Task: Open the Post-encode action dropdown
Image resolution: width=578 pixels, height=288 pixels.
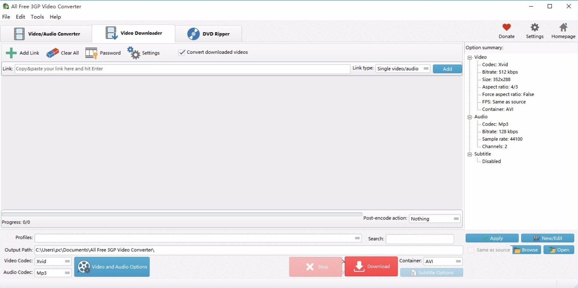Action: (x=456, y=218)
